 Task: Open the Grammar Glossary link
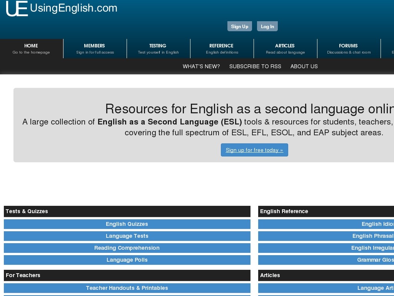pos(375,260)
